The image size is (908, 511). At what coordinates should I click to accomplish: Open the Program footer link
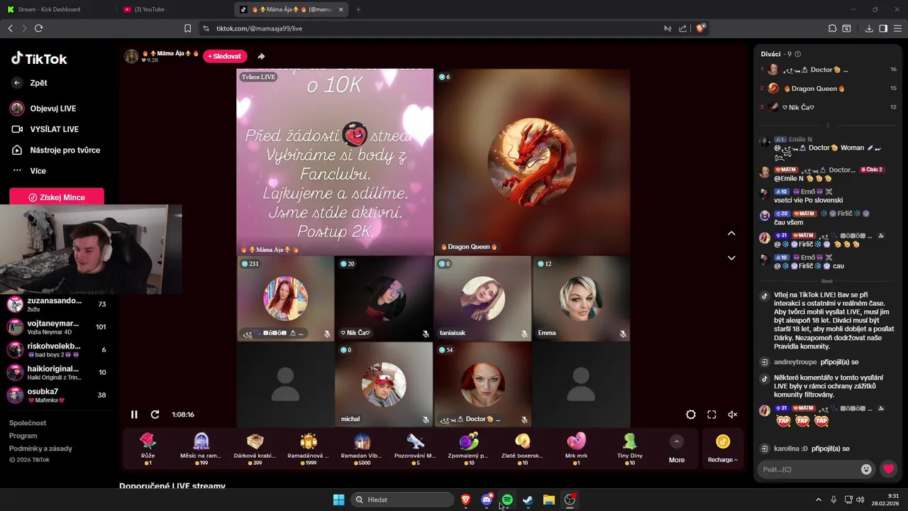[23, 436]
